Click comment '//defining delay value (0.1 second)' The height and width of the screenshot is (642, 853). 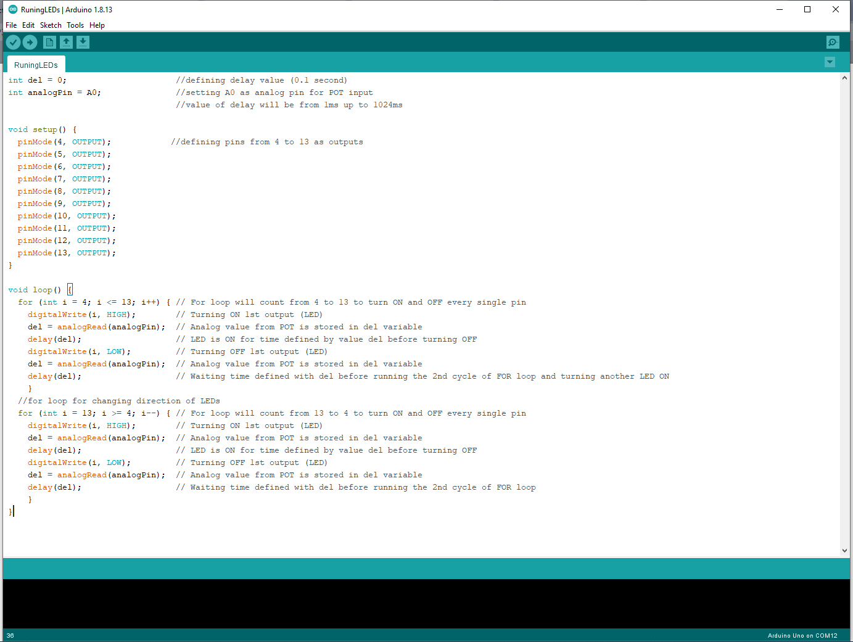[262, 80]
